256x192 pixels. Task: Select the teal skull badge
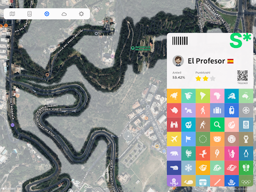188,124
